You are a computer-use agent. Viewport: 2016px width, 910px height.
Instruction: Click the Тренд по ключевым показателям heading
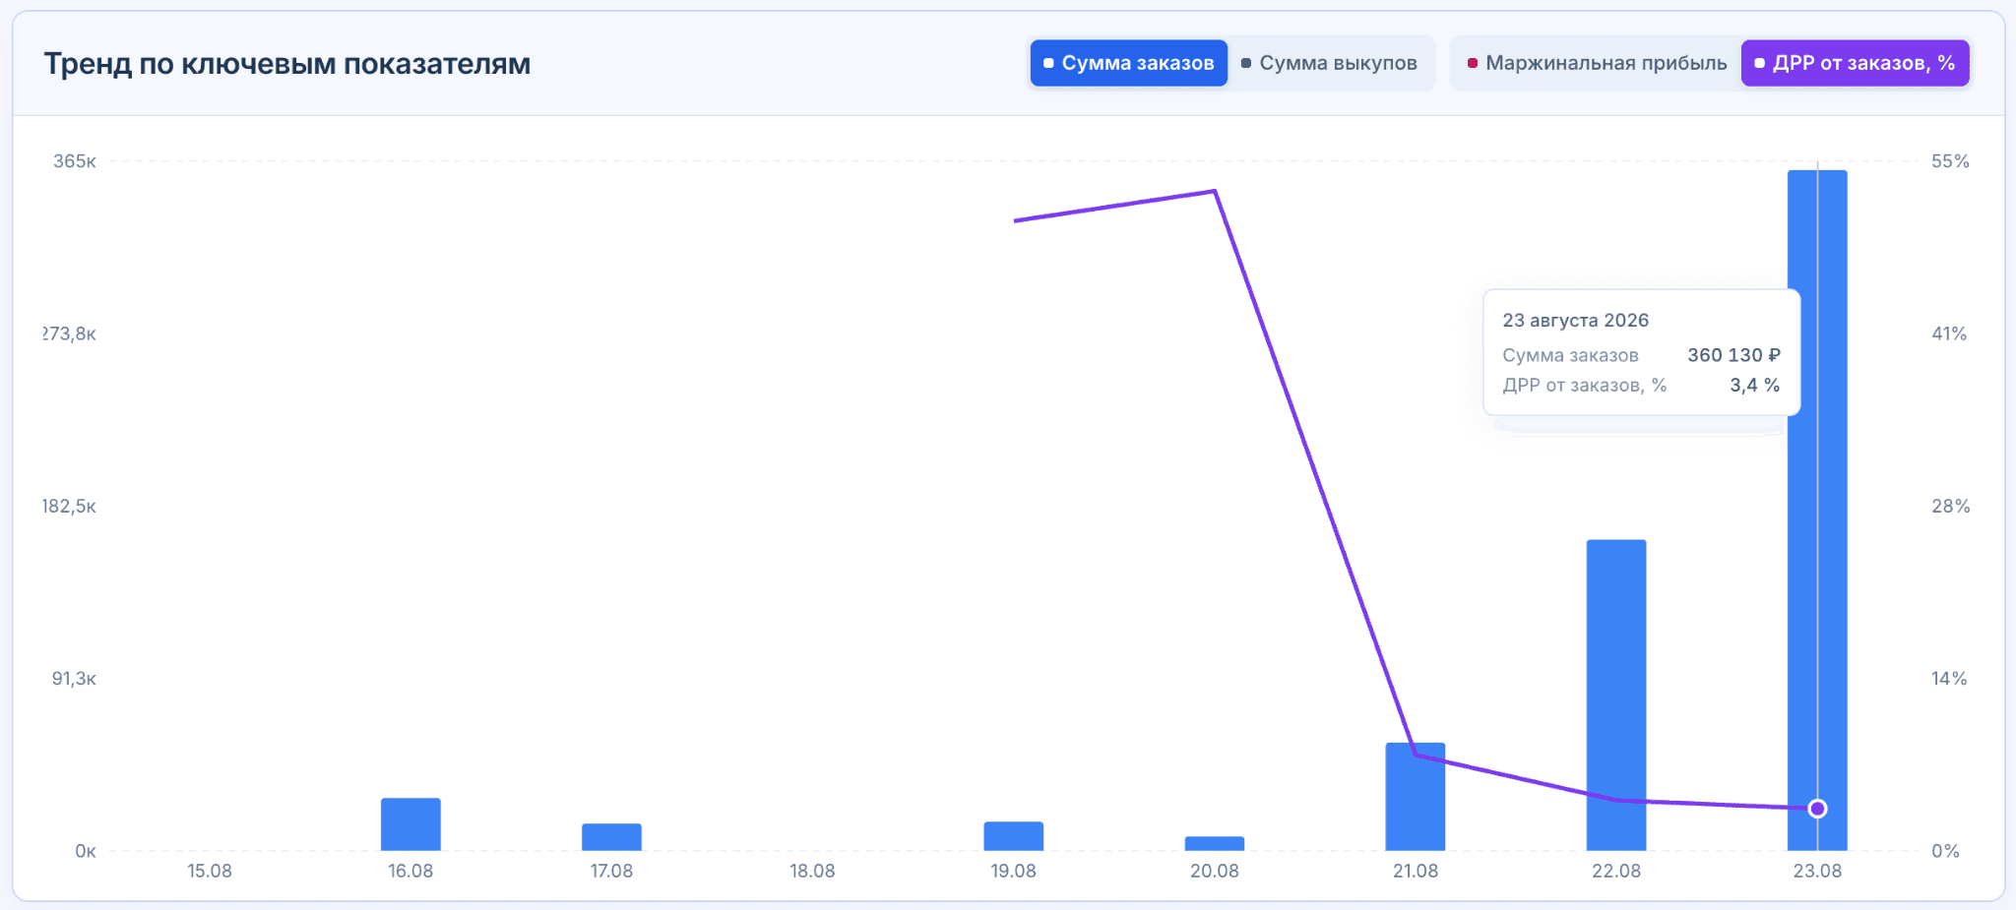tap(287, 64)
